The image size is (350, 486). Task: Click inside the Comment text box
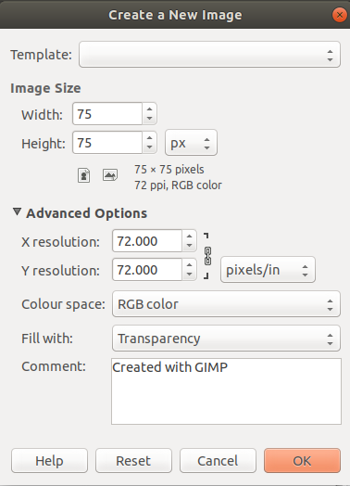tap(226, 391)
